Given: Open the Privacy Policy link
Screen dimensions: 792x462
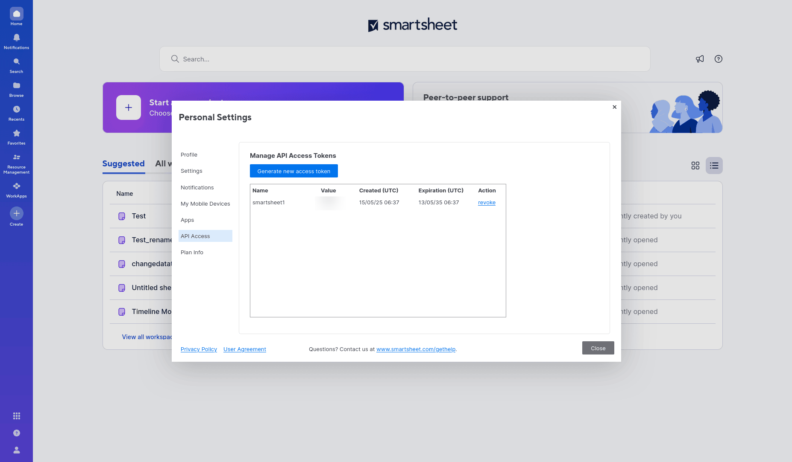Looking at the screenshot, I should [x=199, y=349].
